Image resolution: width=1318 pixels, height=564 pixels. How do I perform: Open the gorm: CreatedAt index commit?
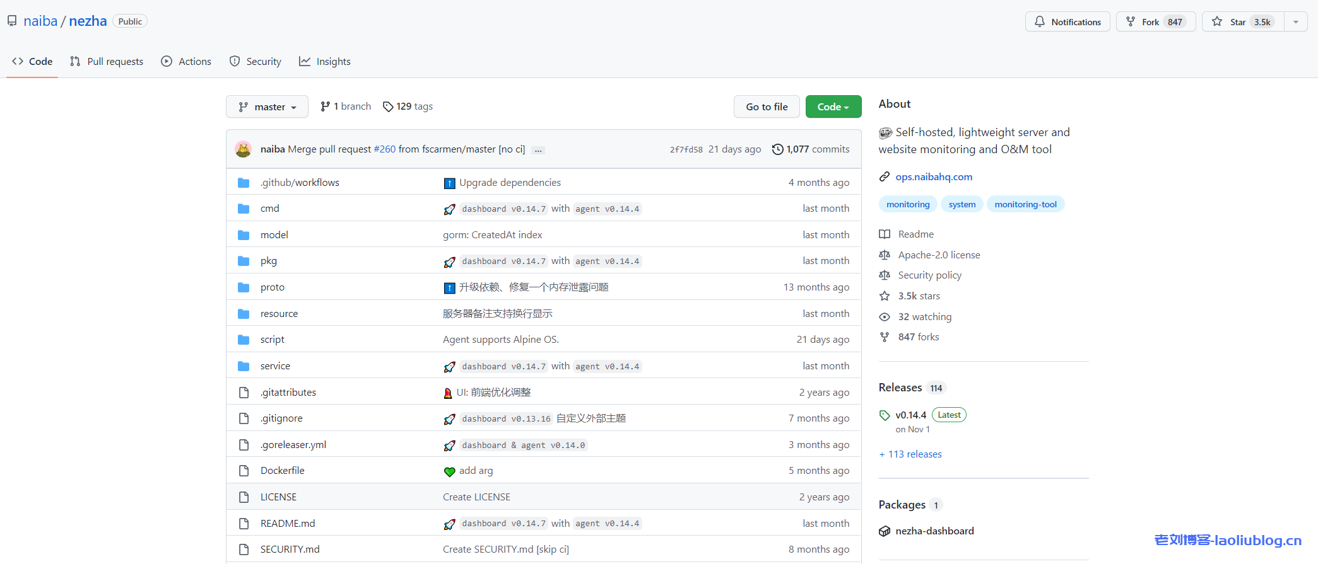(493, 235)
